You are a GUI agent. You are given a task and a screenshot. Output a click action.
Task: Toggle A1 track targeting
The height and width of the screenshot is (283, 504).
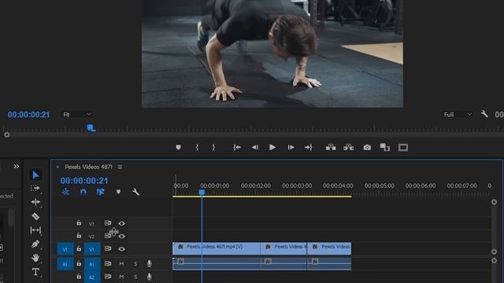click(x=92, y=264)
